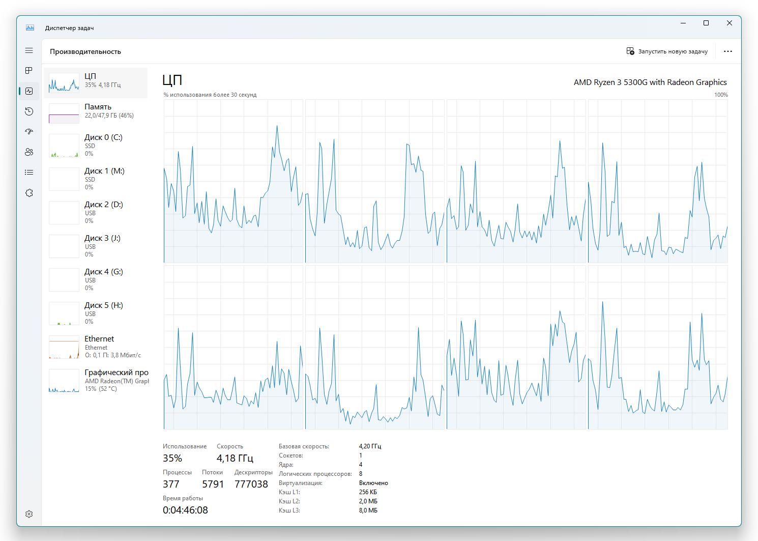
Task: Click the GPU mini graph thumbnail
Action: click(64, 381)
